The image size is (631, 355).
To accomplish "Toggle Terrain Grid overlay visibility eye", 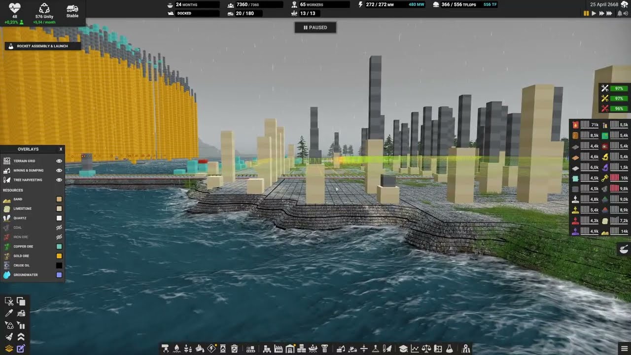I will pos(59,161).
